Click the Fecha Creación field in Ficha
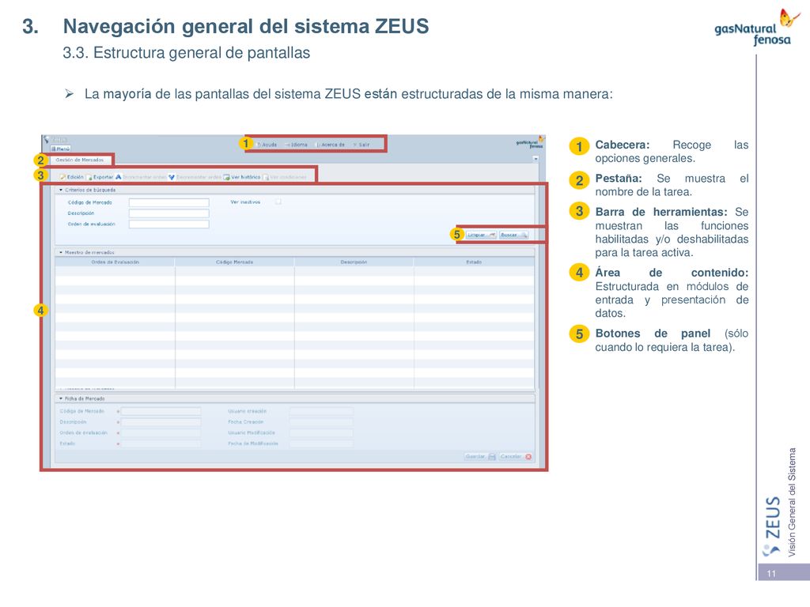This screenshot has width=810, height=607. coord(321,422)
